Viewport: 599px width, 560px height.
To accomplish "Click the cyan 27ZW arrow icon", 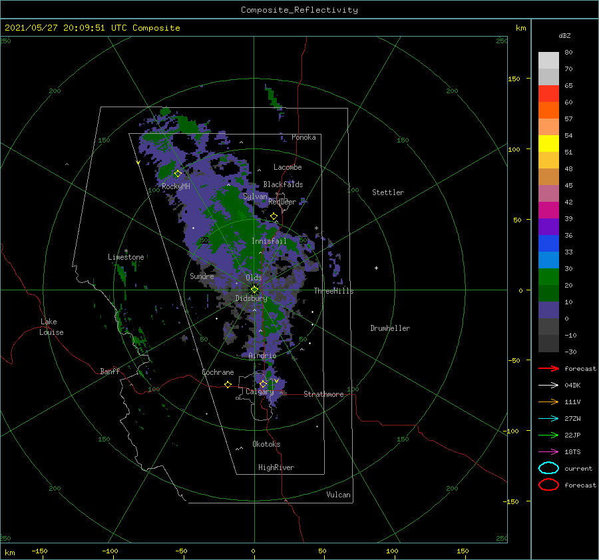I will [x=548, y=419].
